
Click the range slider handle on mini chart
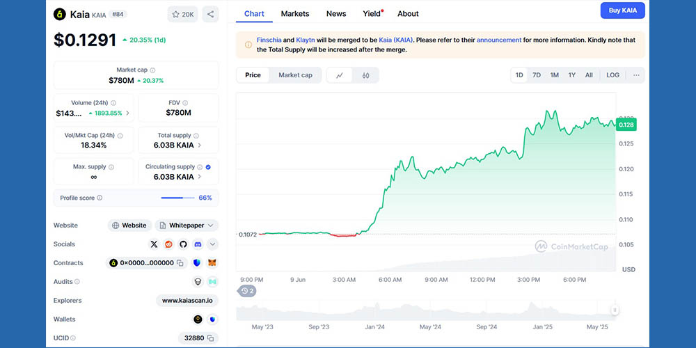615,310
